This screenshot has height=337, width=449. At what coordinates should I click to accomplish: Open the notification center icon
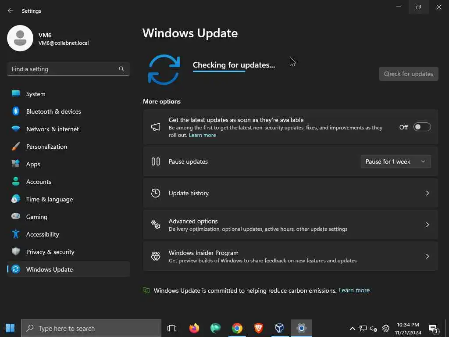tap(434, 329)
